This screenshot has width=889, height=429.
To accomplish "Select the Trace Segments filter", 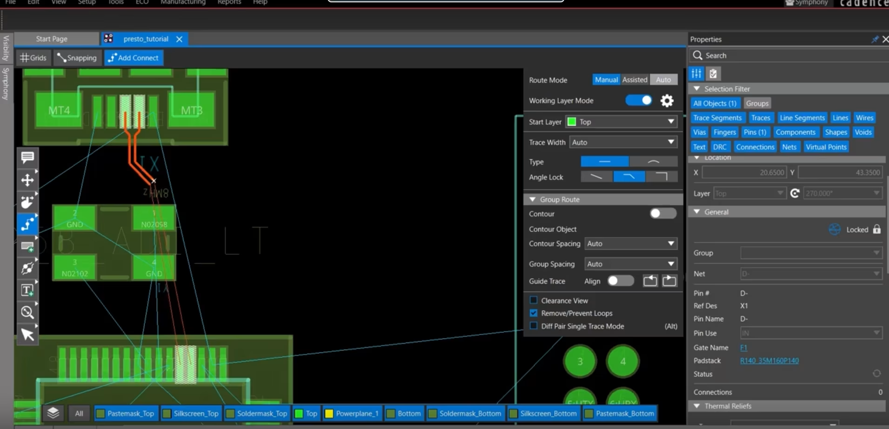I will click(717, 118).
